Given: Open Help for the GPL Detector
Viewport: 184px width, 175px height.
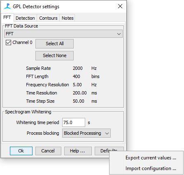Looking at the screenshot, I should click(78, 151).
